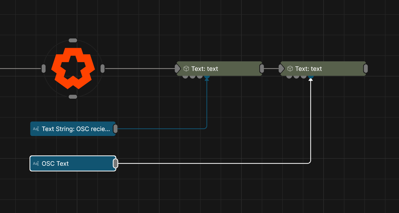Viewport: 399px width, 213px height.
Task: Click the cube icon on the left Text node
Action: [186, 69]
